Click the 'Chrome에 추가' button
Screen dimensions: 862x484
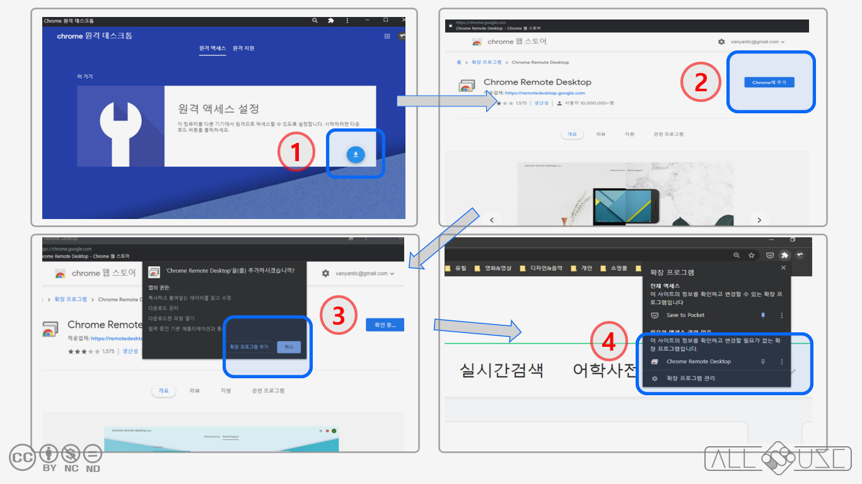769,82
